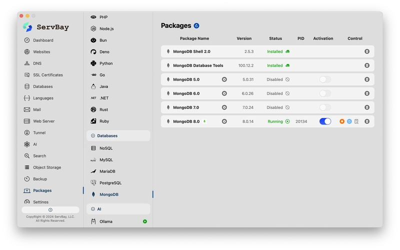Open the MongoDB 8.0 log viewer icon
The image size is (400, 250).
[x=356, y=121]
